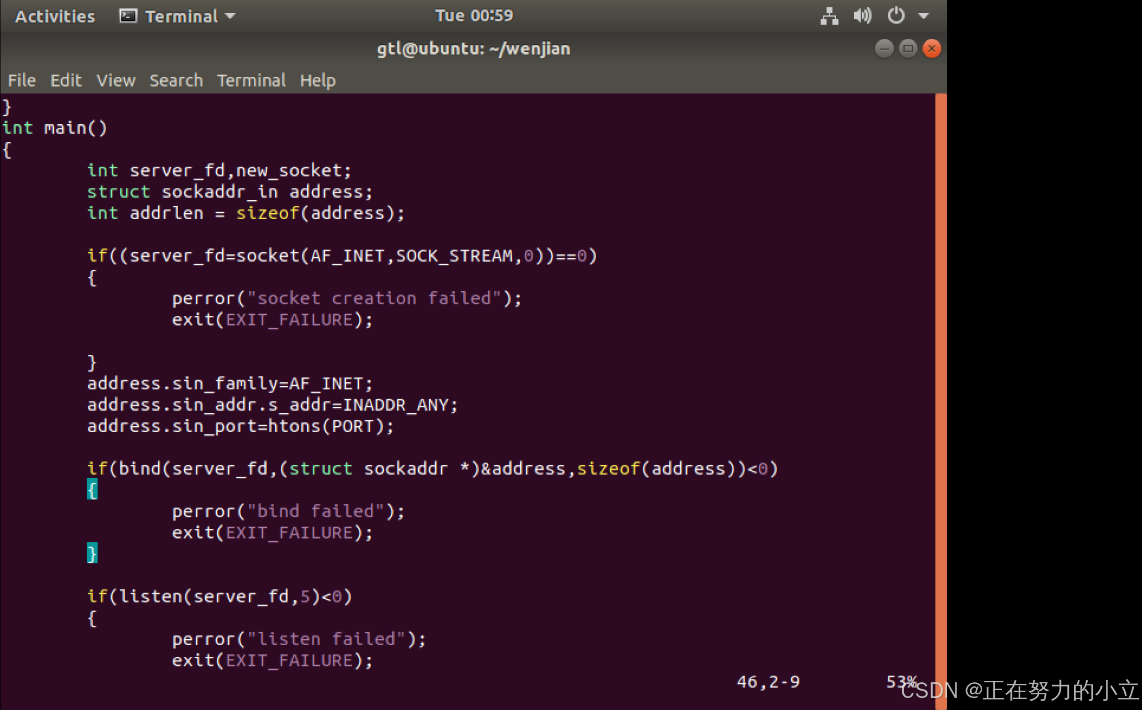Image resolution: width=1142 pixels, height=710 pixels.
Task: Minimize the terminal window
Action: tap(884, 49)
